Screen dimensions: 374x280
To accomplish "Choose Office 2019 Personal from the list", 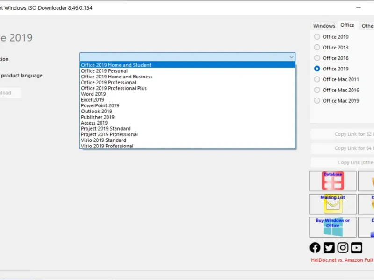I will (x=187, y=71).
